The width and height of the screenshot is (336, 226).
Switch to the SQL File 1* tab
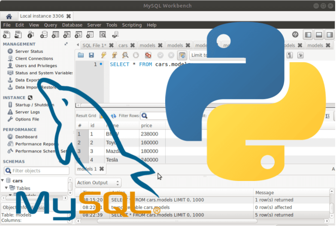point(94,45)
